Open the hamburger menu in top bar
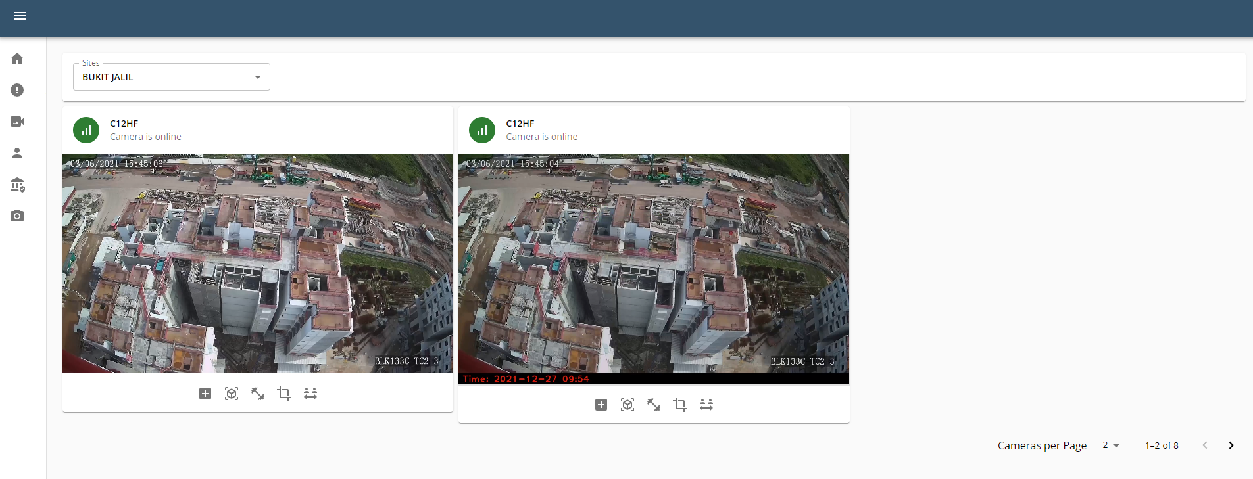The height and width of the screenshot is (479, 1253). pos(20,16)
